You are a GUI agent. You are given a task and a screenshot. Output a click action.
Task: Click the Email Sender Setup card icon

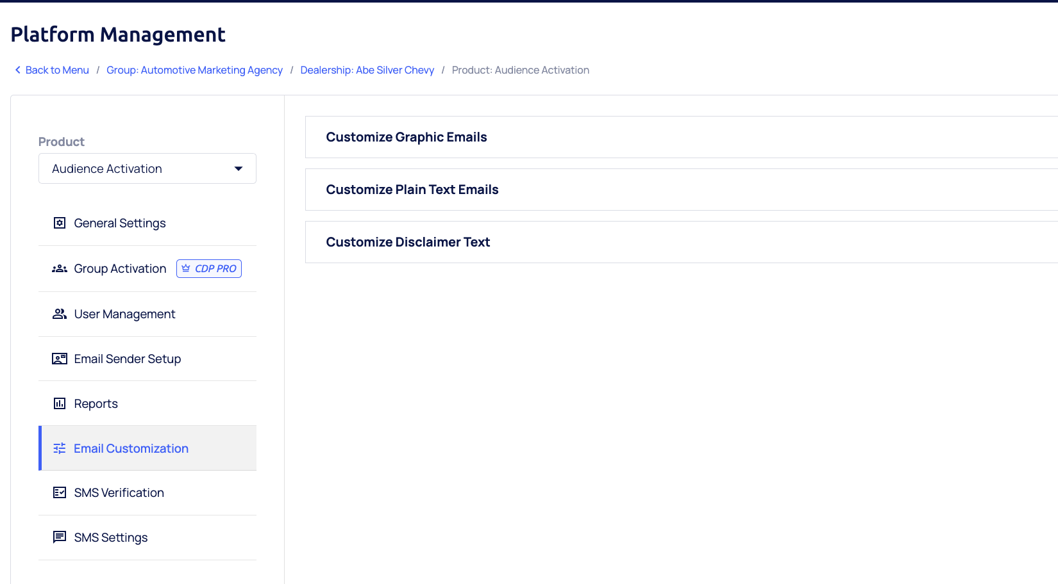coord(60,359)
